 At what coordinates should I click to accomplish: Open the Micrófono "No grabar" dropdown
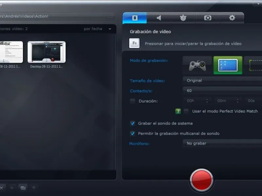pyautogui.click(x=223, y=143)
